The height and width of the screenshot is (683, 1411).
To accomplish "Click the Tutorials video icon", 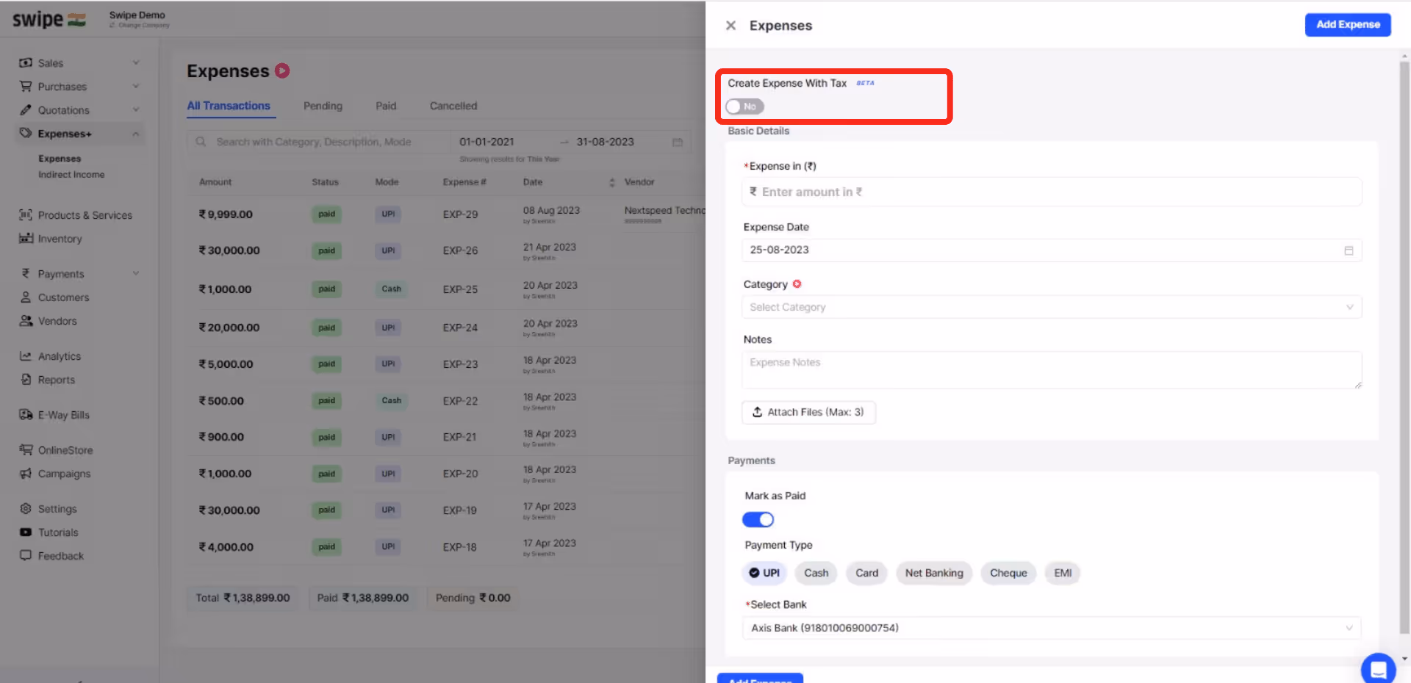I will pos(26,532).
